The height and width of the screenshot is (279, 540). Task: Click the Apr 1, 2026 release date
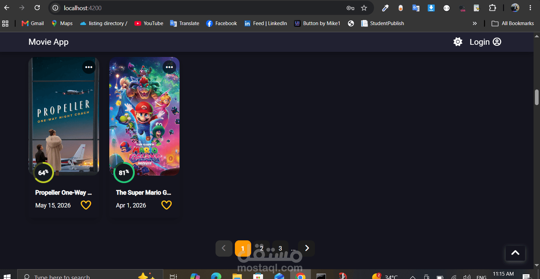point(131,205)
